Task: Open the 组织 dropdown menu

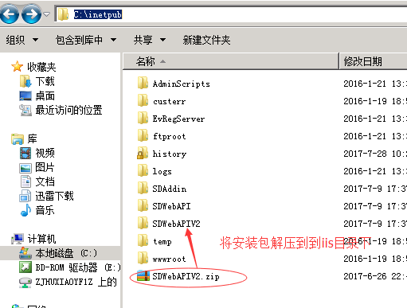Action: [x=22, y=40]
